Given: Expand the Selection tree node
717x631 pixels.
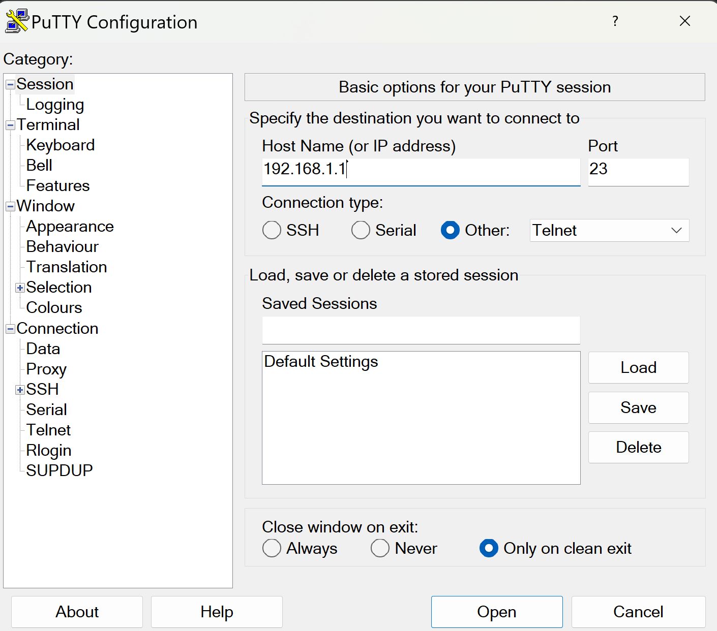Looking at the screenshot, I should click(x=20, y=288).
